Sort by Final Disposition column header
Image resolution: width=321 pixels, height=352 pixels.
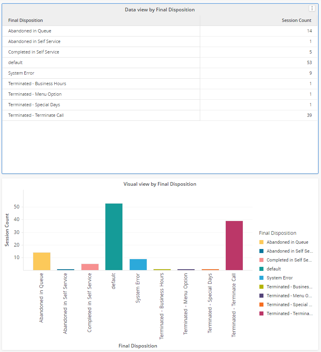pyautogui.click(x=26, y=20)
